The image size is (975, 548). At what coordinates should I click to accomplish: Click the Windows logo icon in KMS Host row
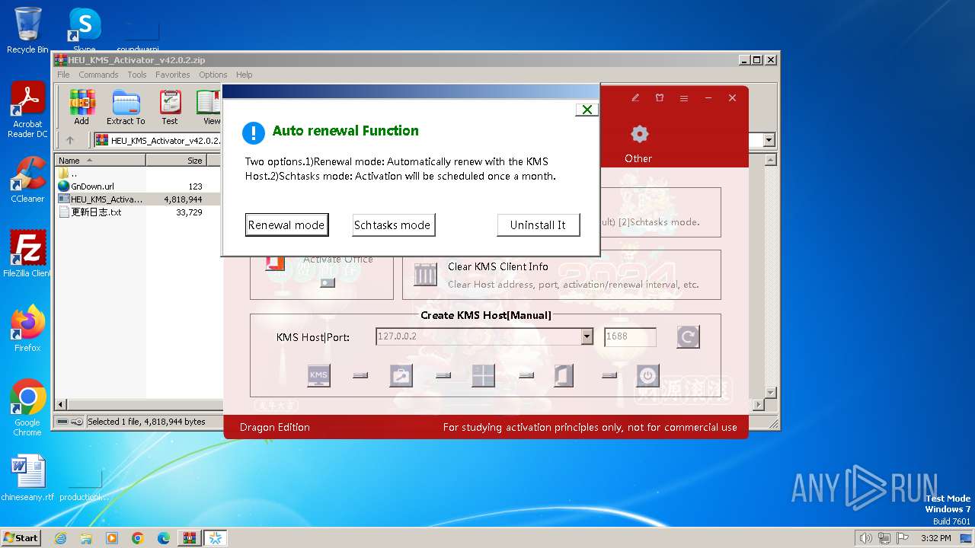[x=483, y=375]
